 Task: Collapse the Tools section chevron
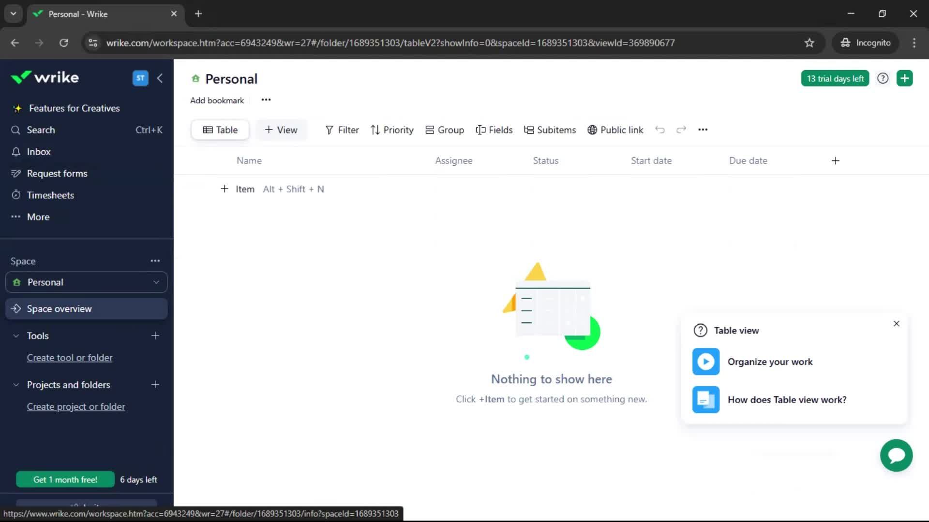(16, 336)
